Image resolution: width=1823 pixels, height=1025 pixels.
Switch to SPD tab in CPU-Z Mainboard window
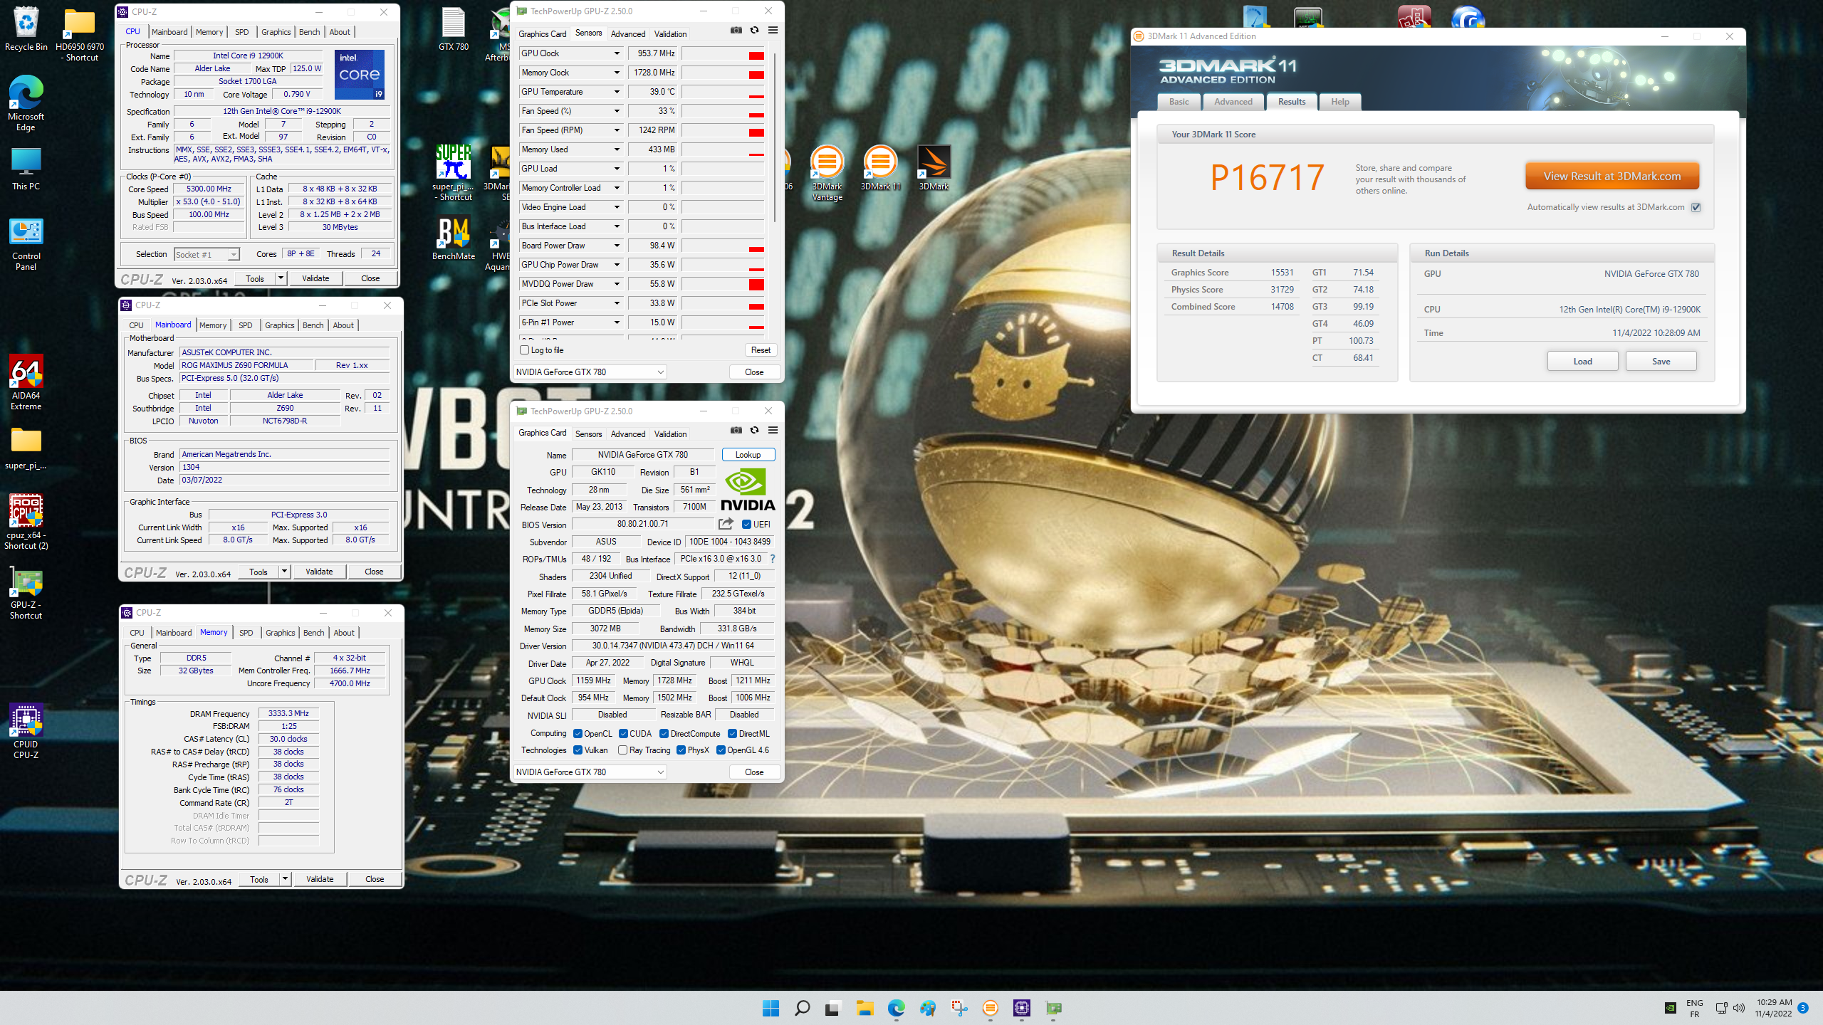[246, 325]
